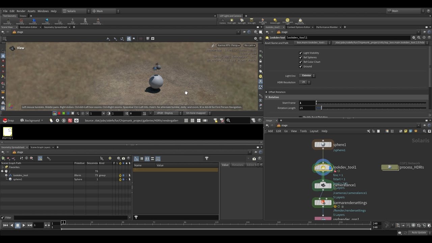Open the Karma XPU Persp viewport dropdown
This screenshot has width=432, height=243.
pyautogui.click(x=228, y=45)
